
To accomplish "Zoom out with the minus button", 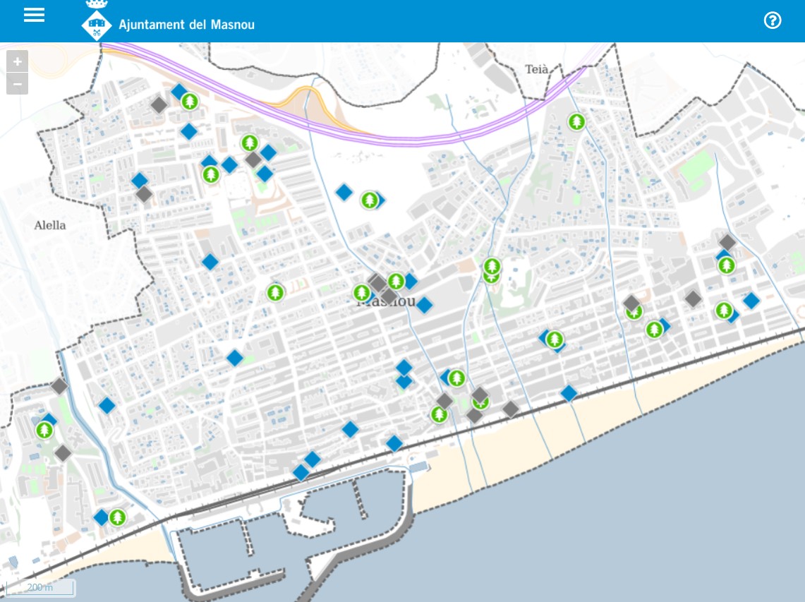I will (17, 84).
